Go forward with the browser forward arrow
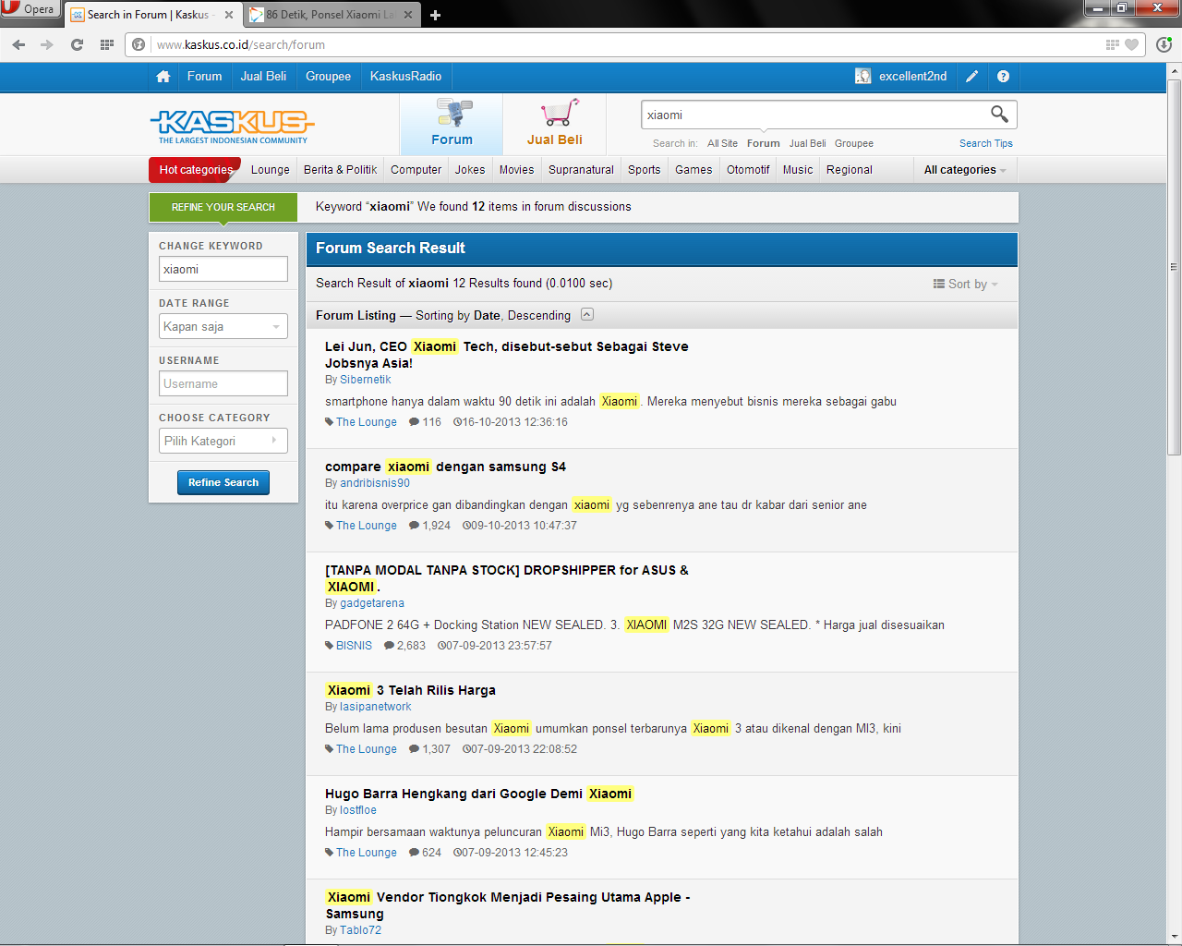The width and height of the screenshot is (1182, 946). click(47, 44)
